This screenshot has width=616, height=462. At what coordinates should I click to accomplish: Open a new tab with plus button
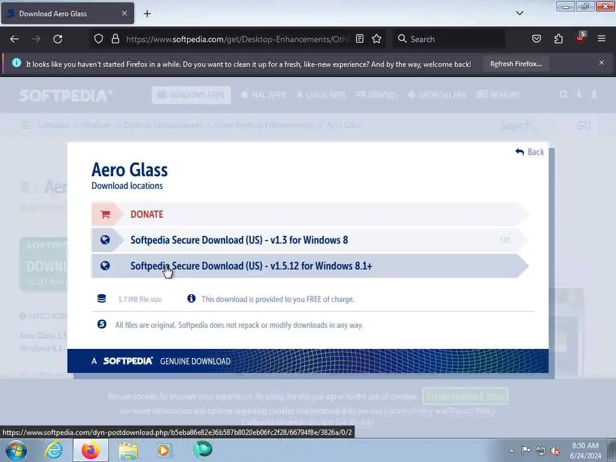click(147, 14)
